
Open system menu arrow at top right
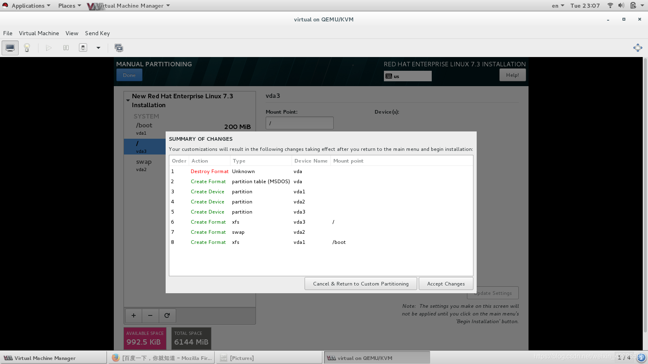(x=642, y=6)
